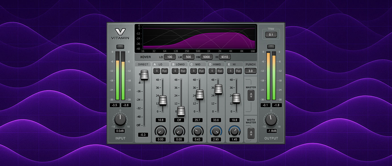Viewport: 392px width, 166px height.
Task: Click the LO band width knob
Action: pos(160,131)
